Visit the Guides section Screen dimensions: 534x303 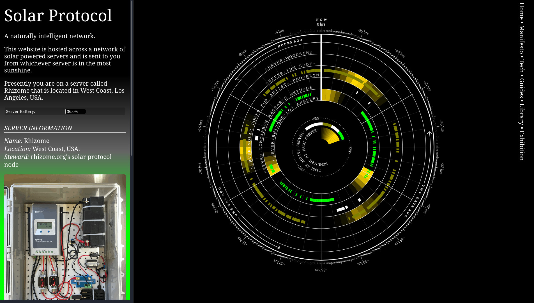[x=521, y=88]
